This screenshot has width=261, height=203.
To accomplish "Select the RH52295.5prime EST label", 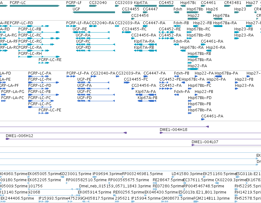I will tap(248, 186).
